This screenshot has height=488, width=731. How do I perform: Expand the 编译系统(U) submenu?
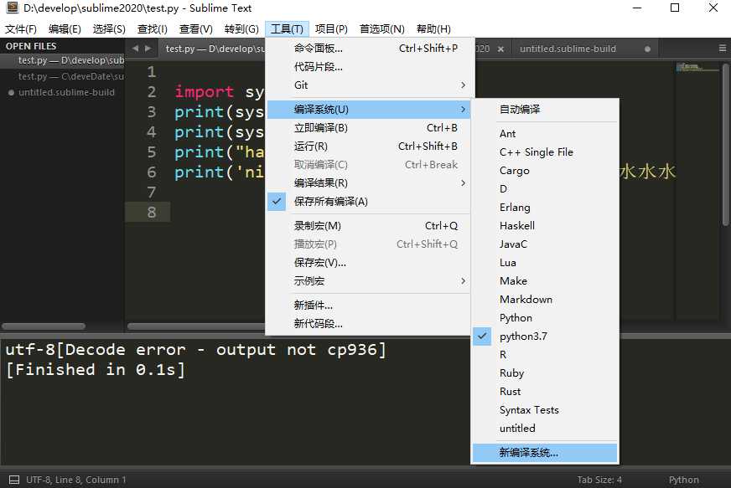coord(367,110)
